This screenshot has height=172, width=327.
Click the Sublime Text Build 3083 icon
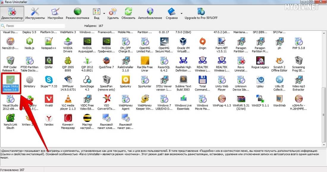click(x=183, y=80)
